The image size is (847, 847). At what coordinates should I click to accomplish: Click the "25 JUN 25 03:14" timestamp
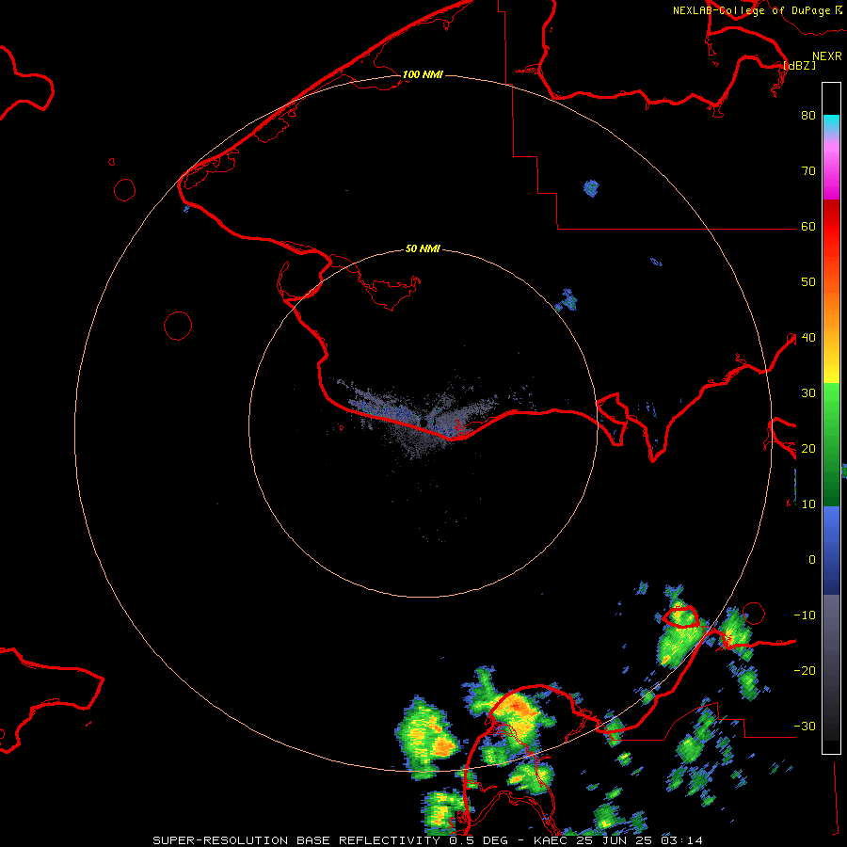(640, 840)
